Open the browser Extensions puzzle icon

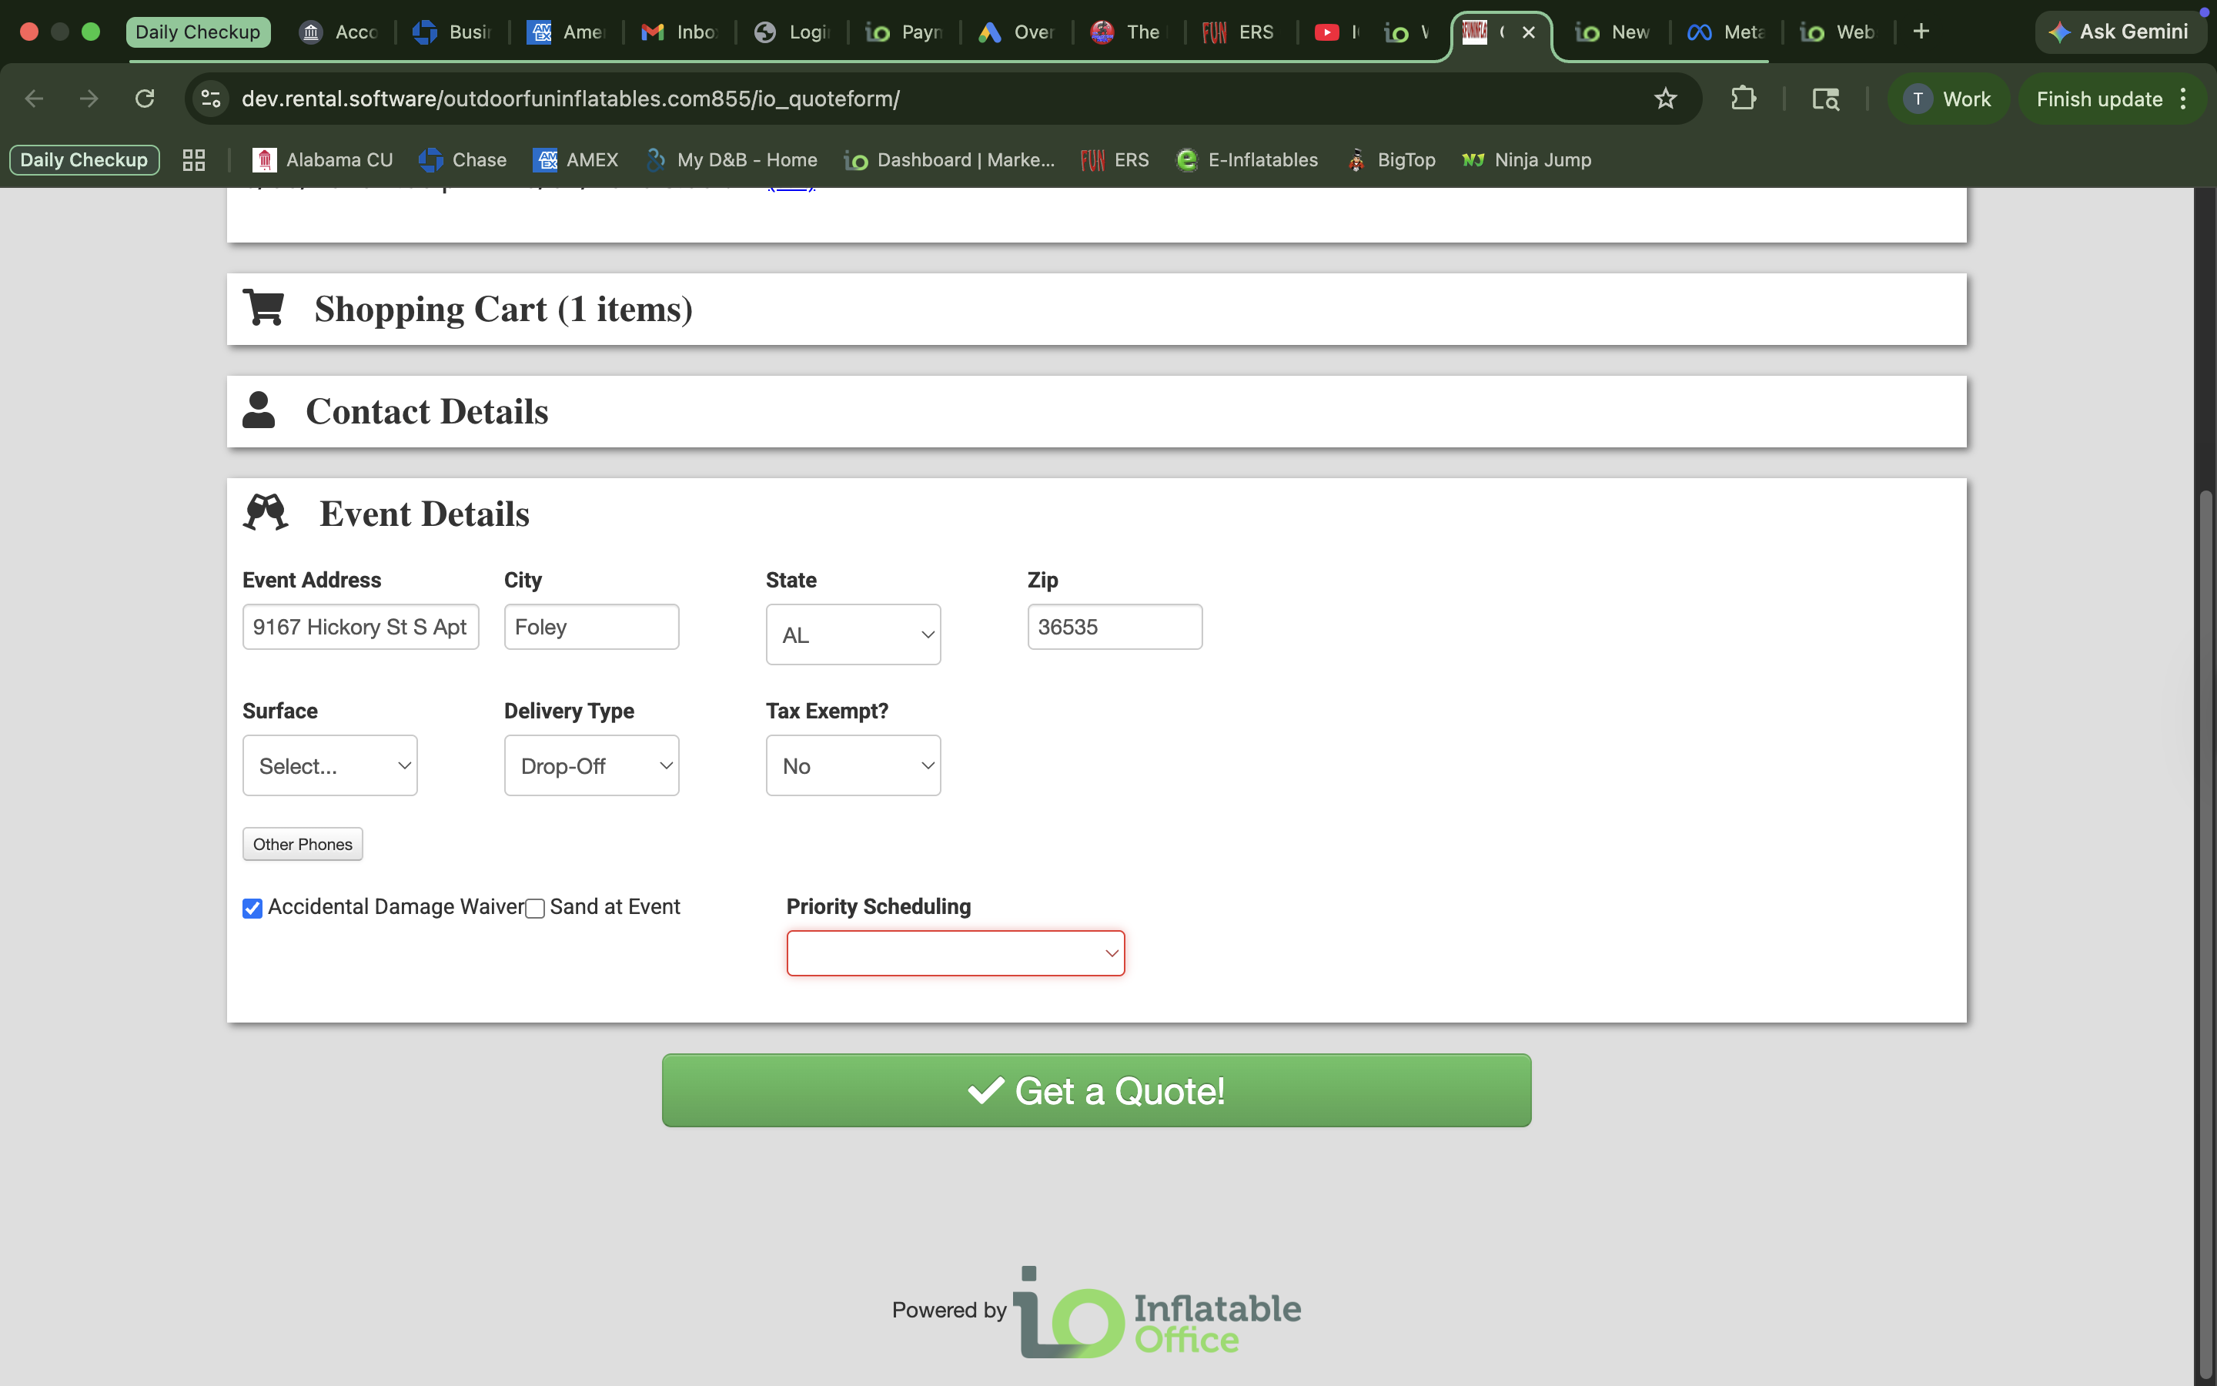(x=1743, y=98)
